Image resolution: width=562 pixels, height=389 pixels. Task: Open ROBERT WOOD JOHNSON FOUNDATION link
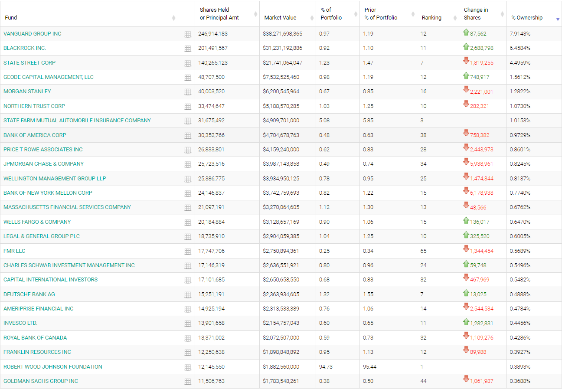(x=53, y=366)
